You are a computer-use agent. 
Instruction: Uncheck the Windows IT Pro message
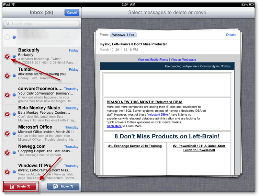[7, 172]
